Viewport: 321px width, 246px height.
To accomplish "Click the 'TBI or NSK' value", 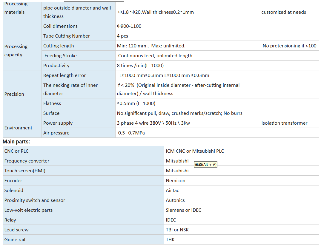I will click(x=177, y=230).
